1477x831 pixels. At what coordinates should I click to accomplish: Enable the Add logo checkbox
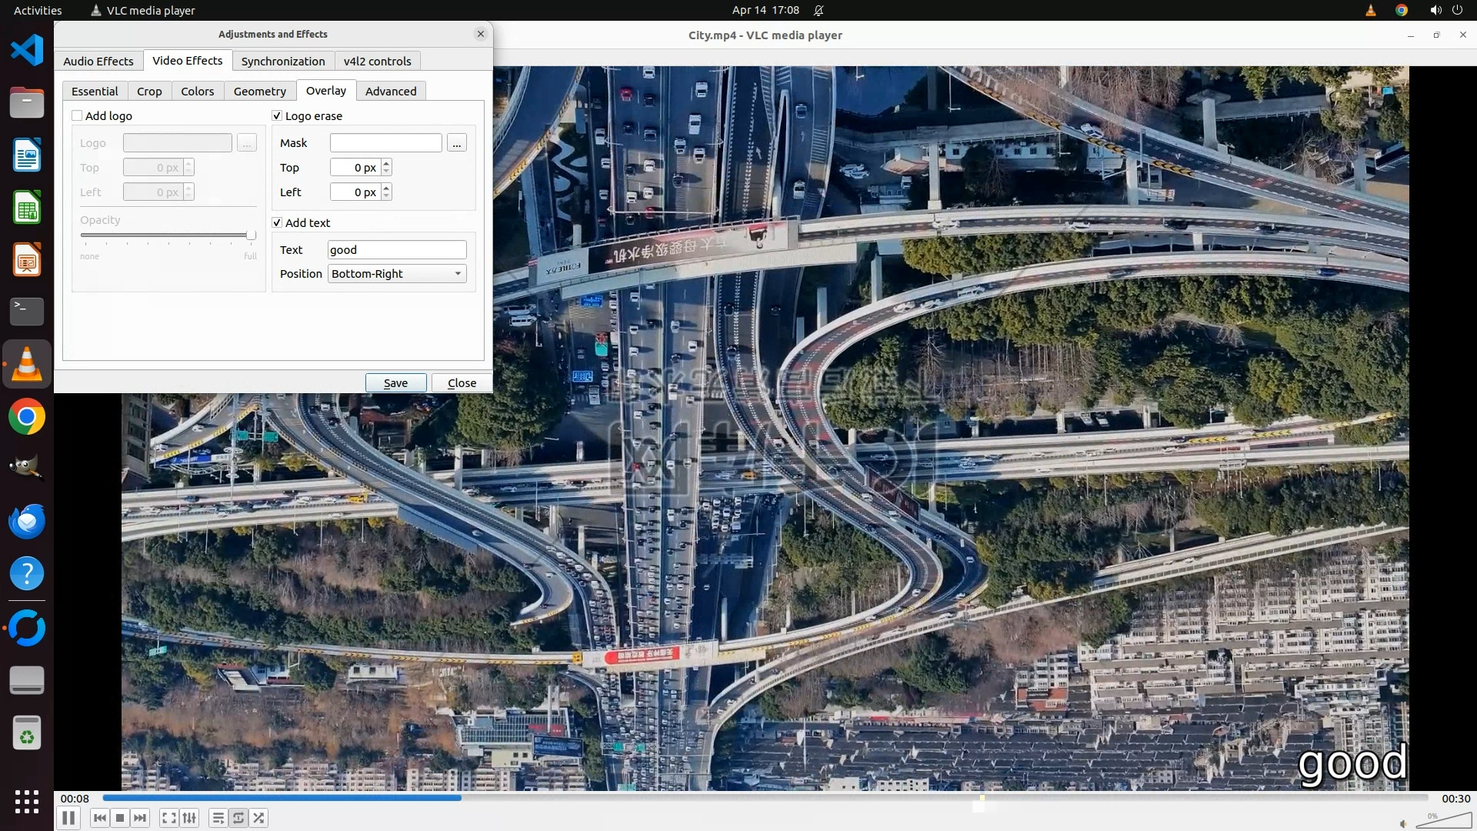77,115
